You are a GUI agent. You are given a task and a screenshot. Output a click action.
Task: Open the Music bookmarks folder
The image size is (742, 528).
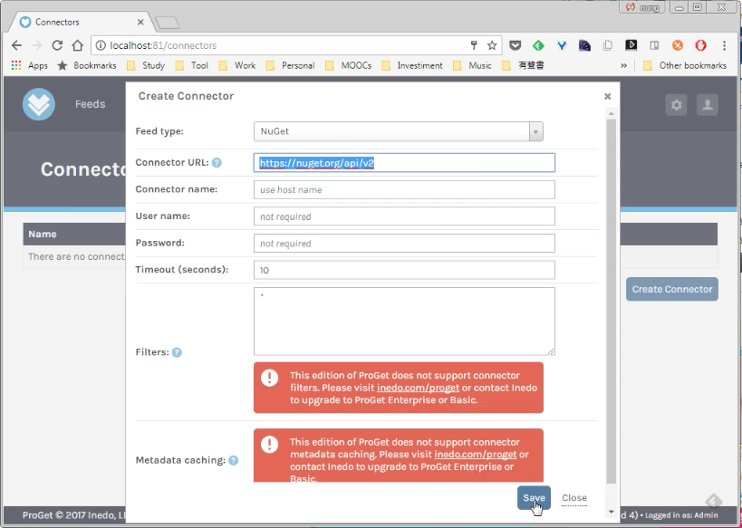pyautogui.click(x=472, y=65)
